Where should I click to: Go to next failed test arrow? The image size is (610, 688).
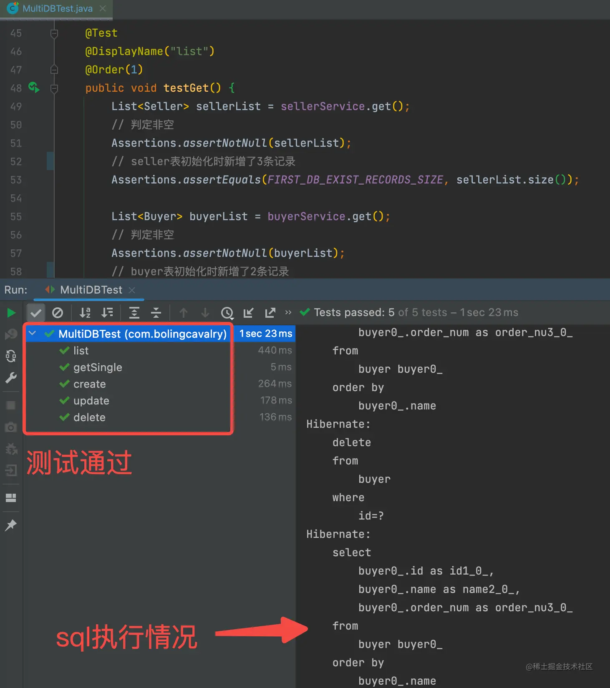tap(205, 313)
